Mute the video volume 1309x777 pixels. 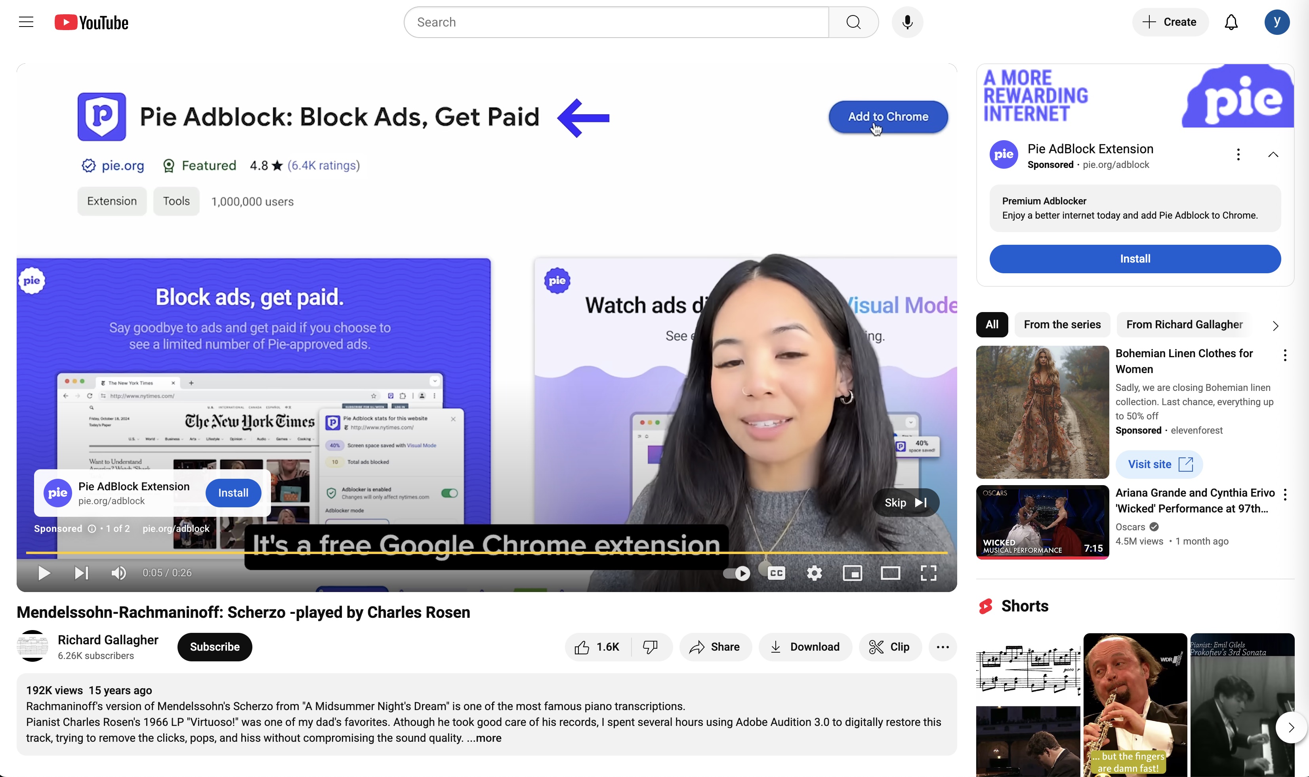pos(118,573)
